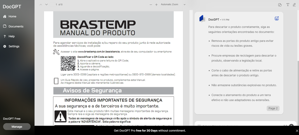Viewport: 299px width, 135px height.
Task: Click the 'Decodificar o QR Code ao lado' text
Action: [x=95, y=57]
